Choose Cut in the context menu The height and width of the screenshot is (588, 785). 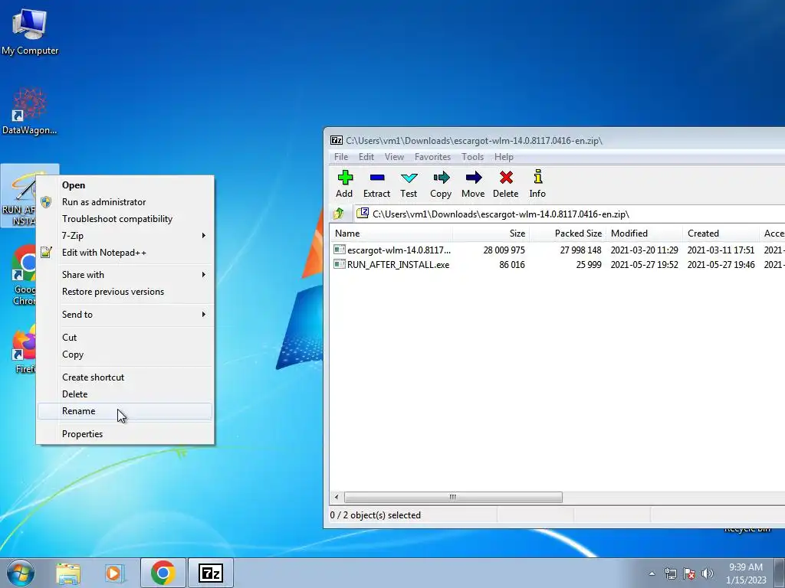tap(125, 338)
